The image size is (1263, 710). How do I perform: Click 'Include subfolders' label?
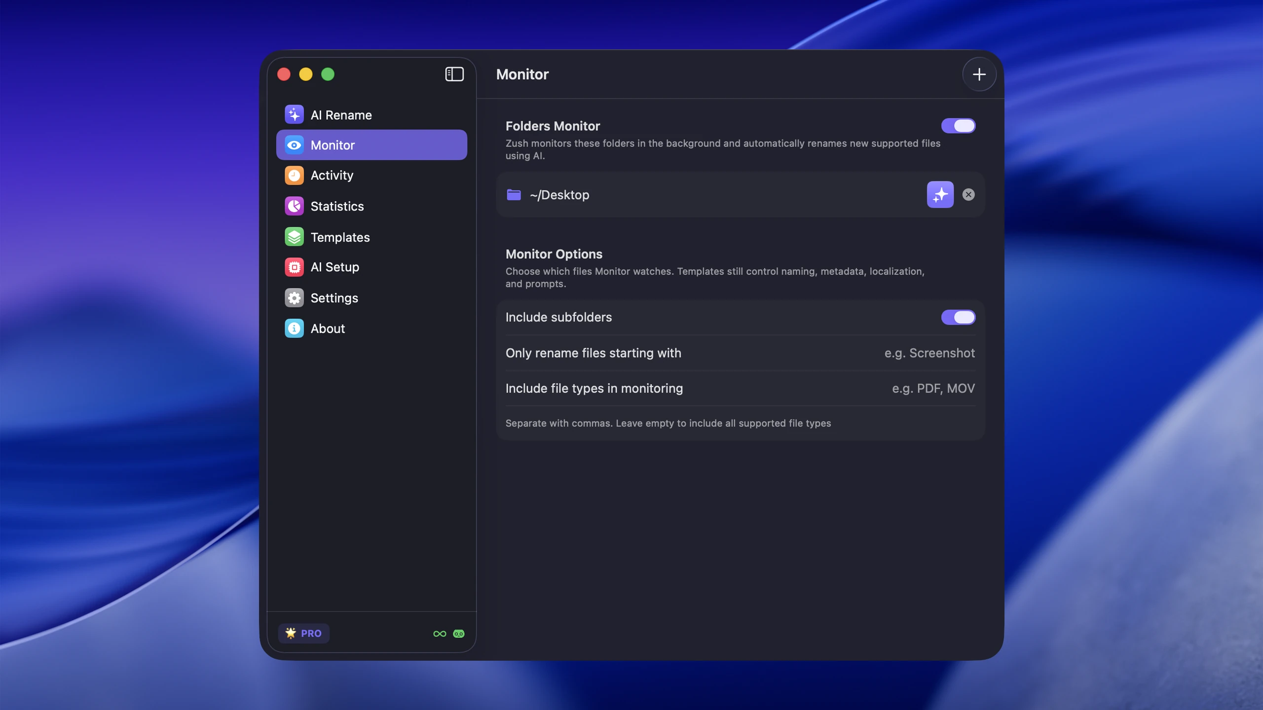tap(558, 317)
